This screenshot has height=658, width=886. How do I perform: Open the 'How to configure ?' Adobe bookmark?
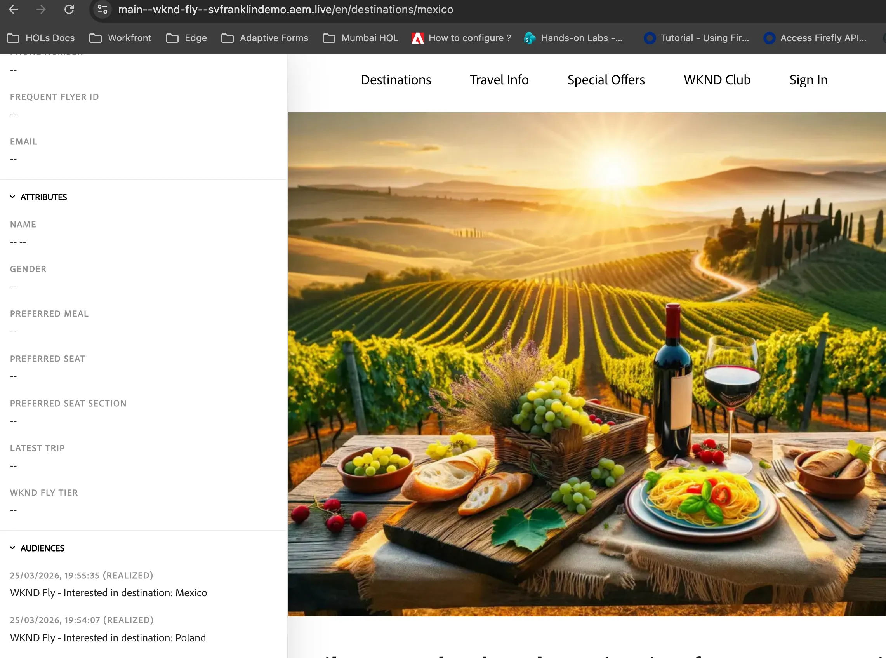click(x=461, y=38)
